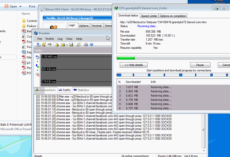Click the up/down traffic arrows icon
This screenshot has height=157, width=230.
point(37,66)
